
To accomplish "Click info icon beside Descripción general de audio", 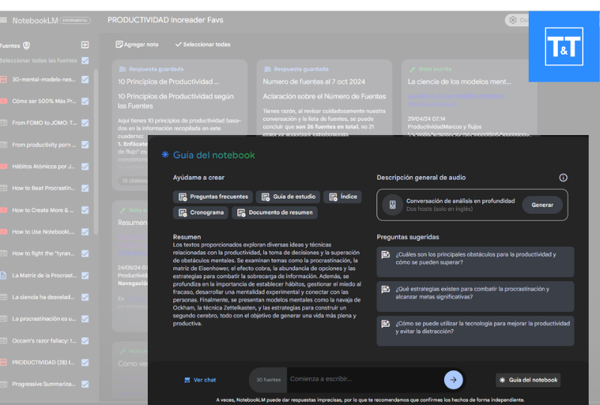I will 563,178.
